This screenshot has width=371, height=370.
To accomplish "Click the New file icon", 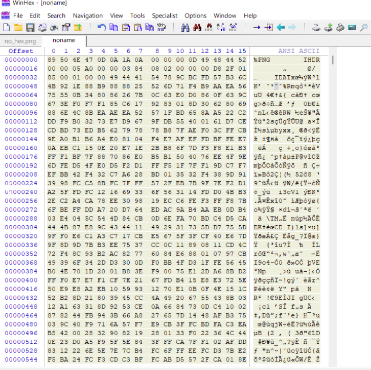I will tap(7, 27).
